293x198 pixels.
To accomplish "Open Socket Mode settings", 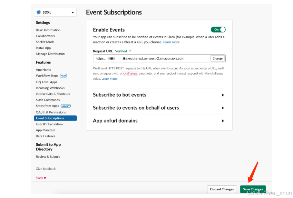I will pyautogui.click(x=45, y=42).
